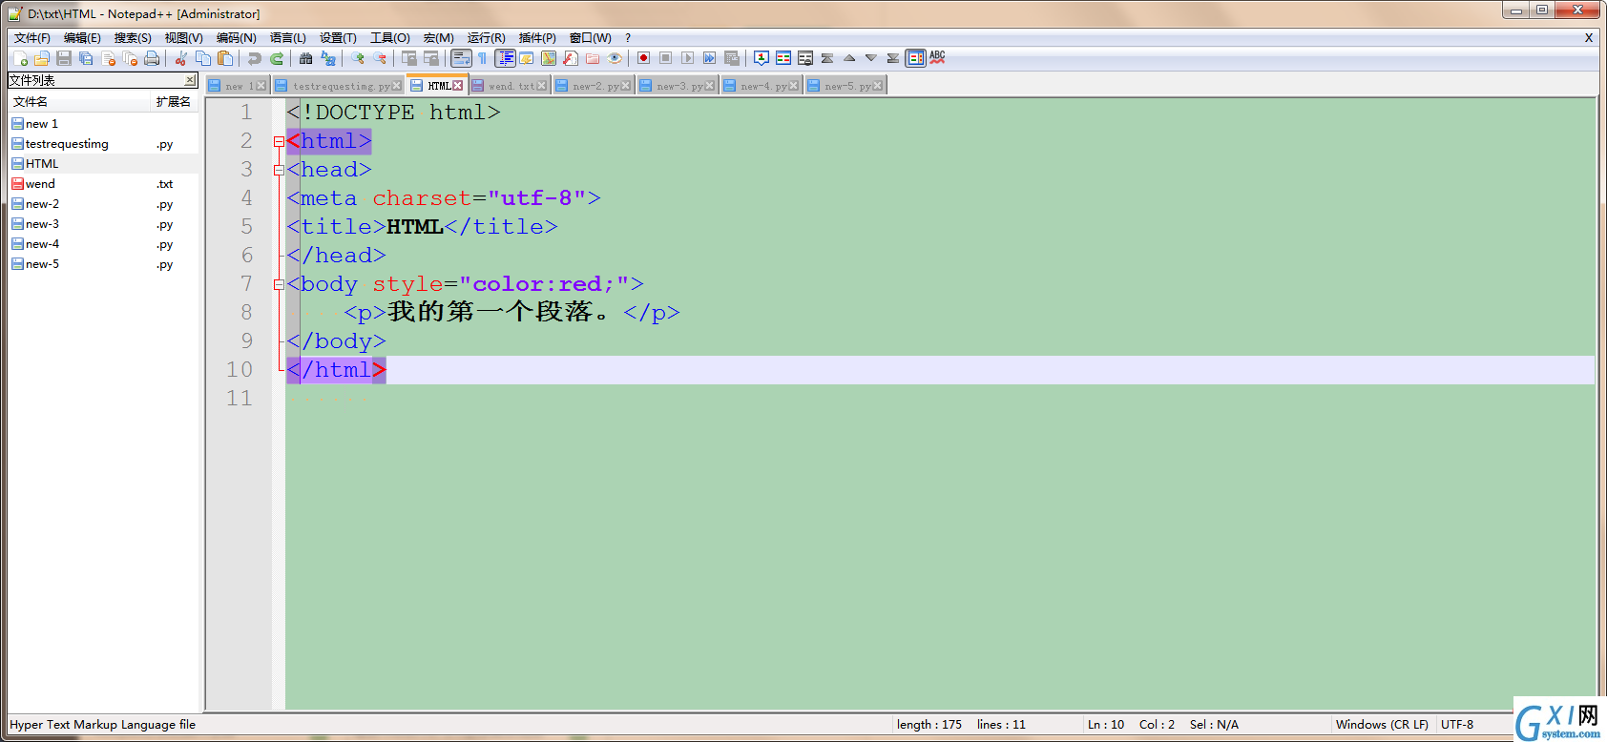
Task: Open the 语言(L) menu
Action: click(287, 38)
